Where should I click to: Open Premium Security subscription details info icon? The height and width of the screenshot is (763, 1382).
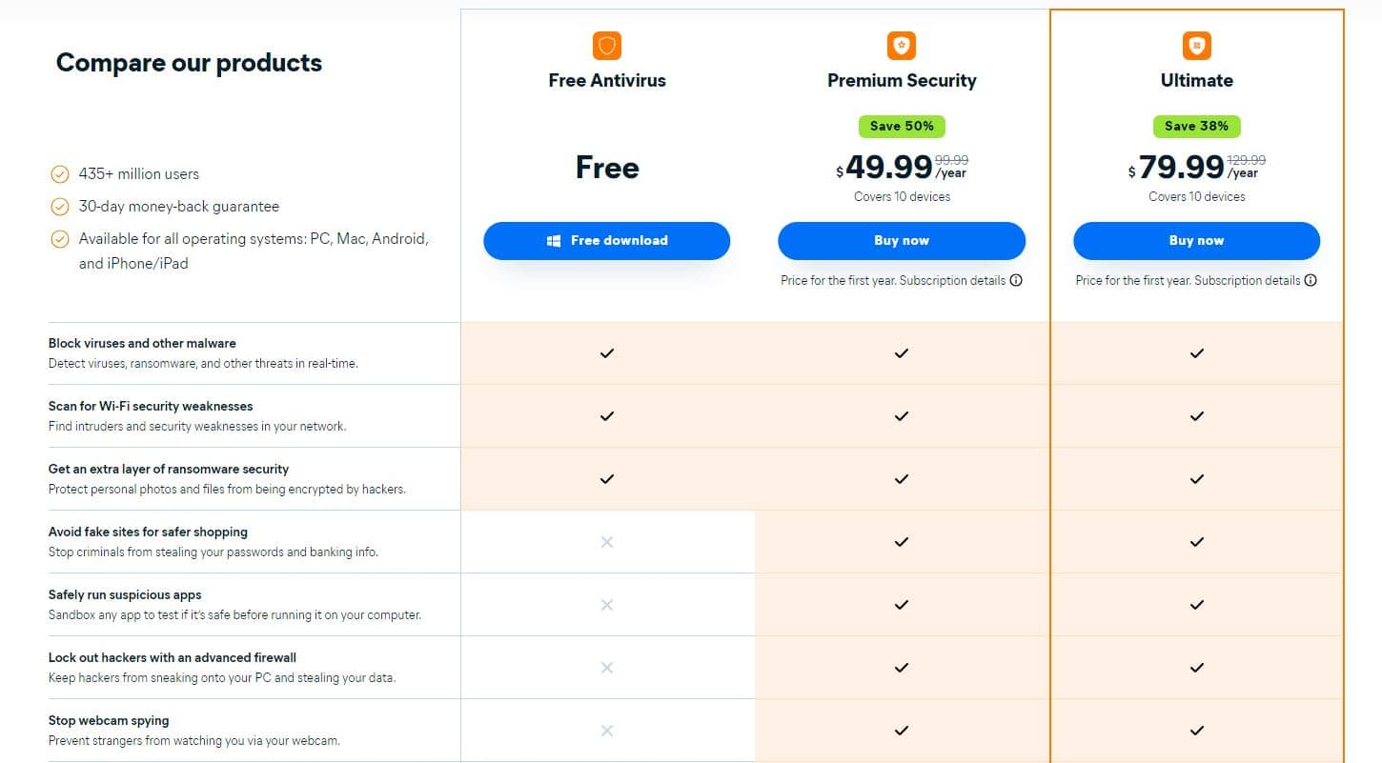click(x=1016, y=281)
